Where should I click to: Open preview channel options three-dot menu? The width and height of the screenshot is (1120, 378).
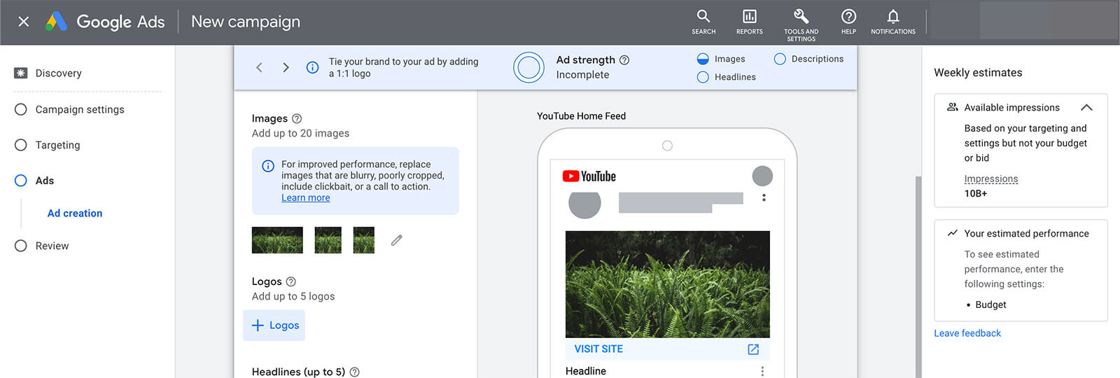[764, 198]
